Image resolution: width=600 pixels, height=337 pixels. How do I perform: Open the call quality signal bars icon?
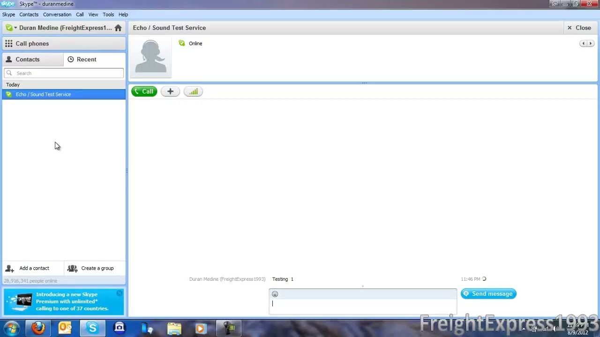pyautogui.click(x=193, y=92)
